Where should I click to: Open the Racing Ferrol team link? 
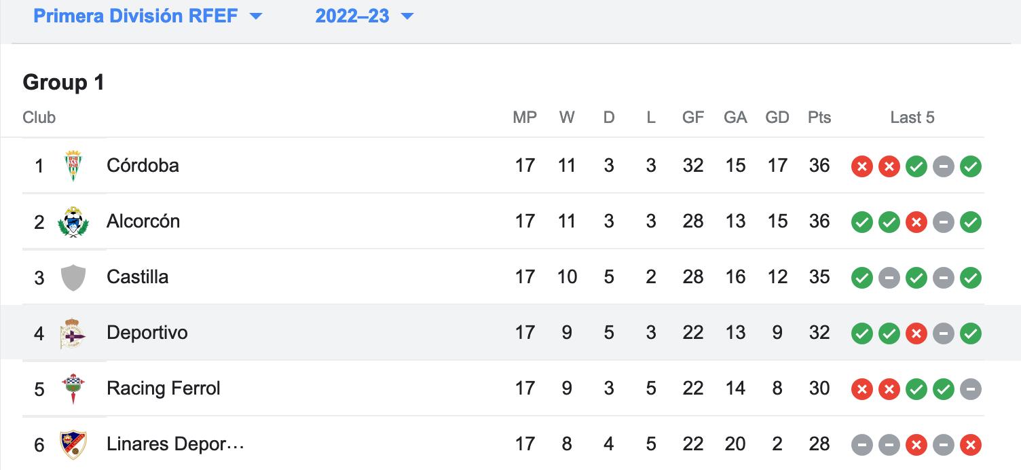164,388
